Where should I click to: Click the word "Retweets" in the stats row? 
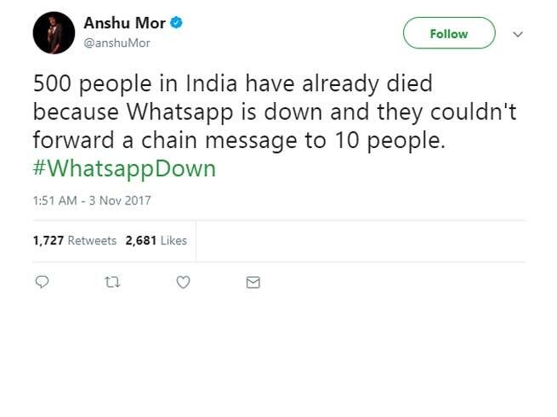pos(93,241)
